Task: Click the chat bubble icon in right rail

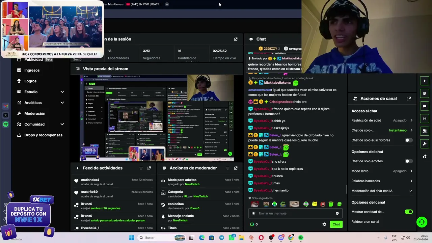Action: coord(425,106)
